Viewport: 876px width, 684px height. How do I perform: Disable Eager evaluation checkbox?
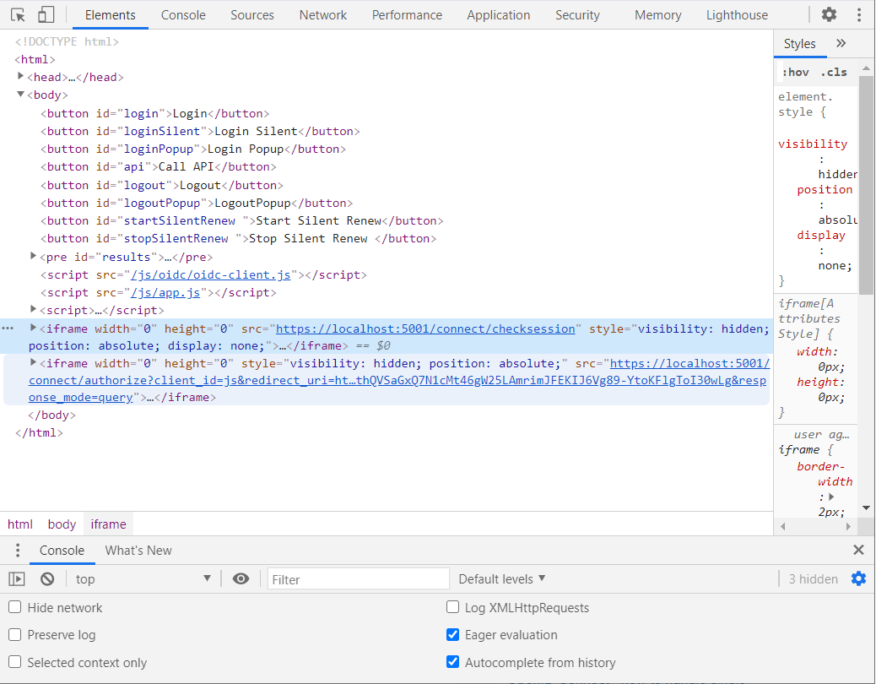[x=453, y=635]
